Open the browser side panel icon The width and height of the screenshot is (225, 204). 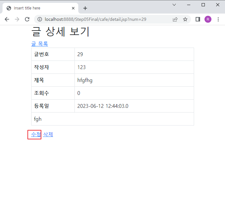tap(198, 19)
